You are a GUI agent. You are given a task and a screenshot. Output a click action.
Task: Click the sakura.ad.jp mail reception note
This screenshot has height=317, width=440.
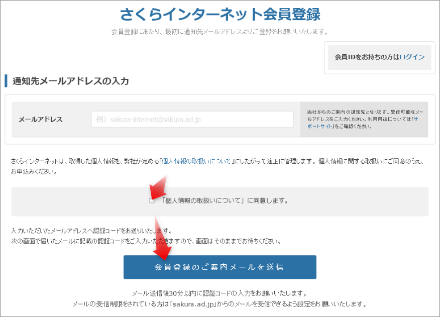(x=219, y=304)
